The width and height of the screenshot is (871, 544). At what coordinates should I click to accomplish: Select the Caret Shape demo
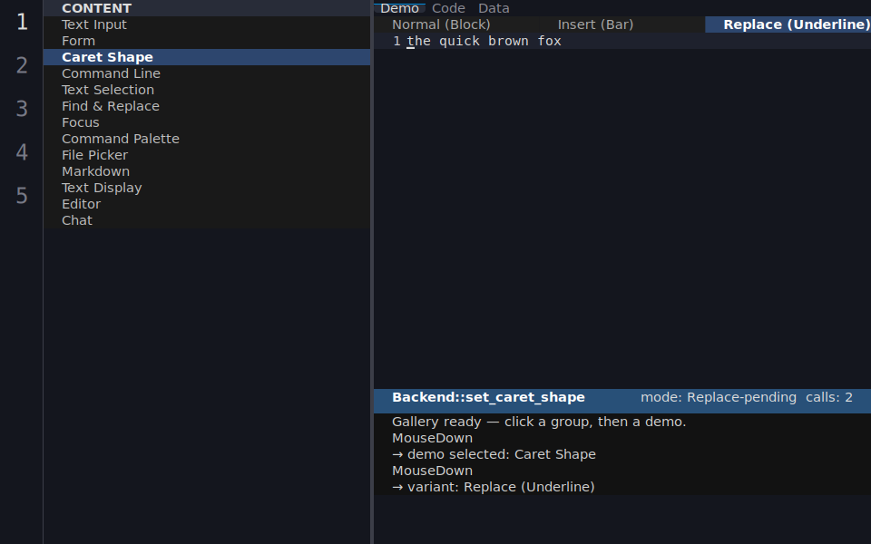point(207,57)
